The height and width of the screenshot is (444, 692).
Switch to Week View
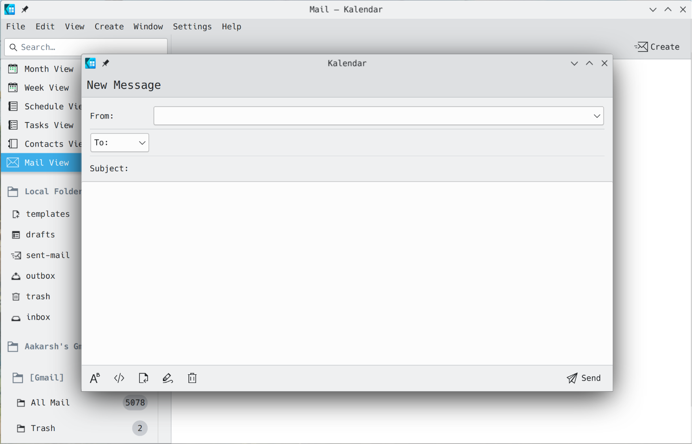tap(47, 87)
